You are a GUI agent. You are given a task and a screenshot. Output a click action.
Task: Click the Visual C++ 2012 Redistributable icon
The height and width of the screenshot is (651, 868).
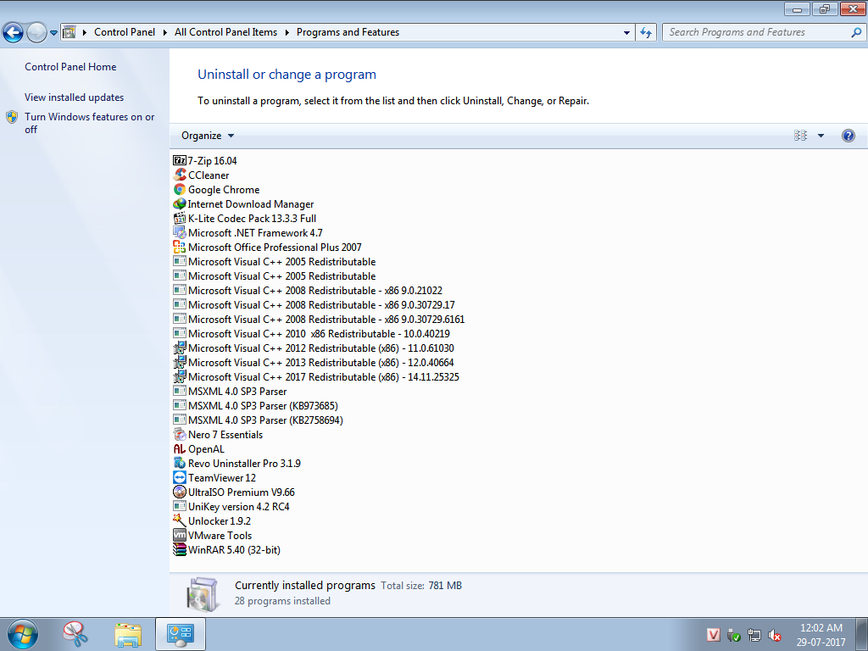[x=180, y=348]
